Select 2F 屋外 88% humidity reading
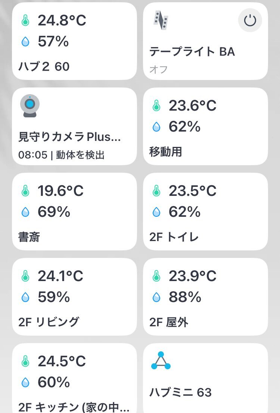 [x=185, y=297]
